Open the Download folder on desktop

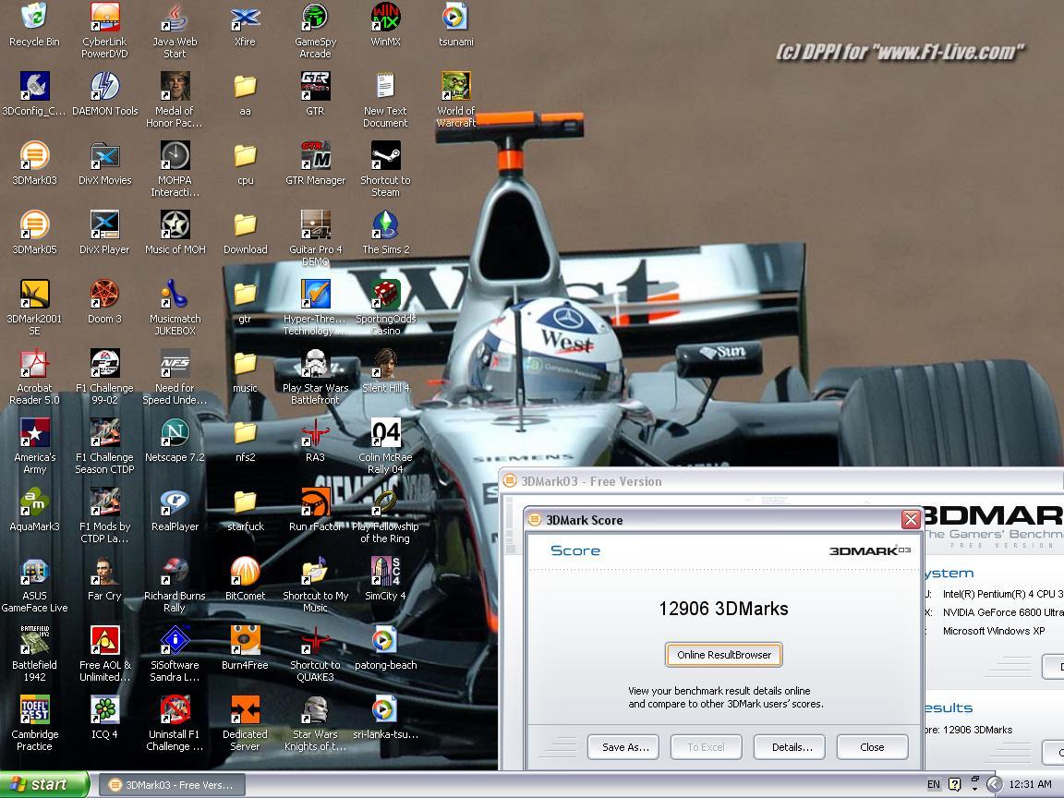(x=245, y=225)
